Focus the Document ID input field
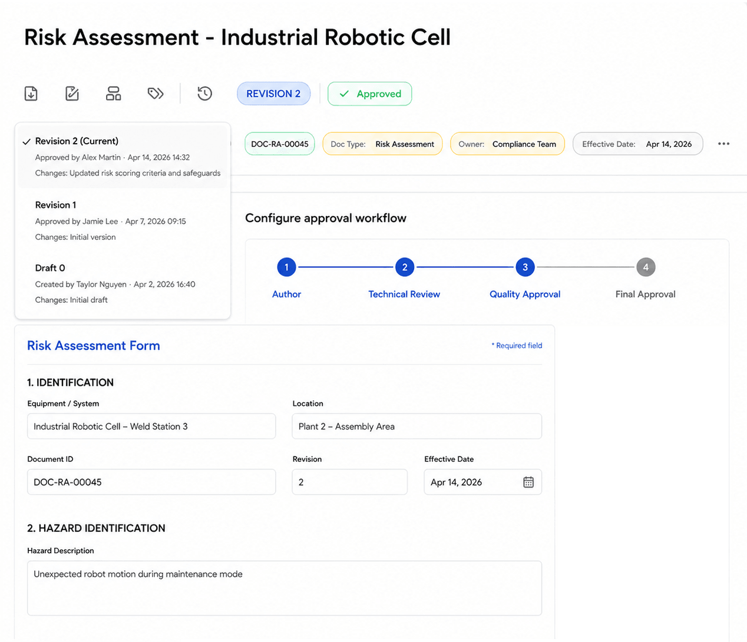The height and width of the screenshot is (642, 747). (151, 482)
